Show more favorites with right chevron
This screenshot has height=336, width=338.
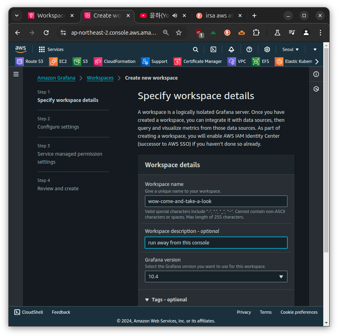click(317, 62)
